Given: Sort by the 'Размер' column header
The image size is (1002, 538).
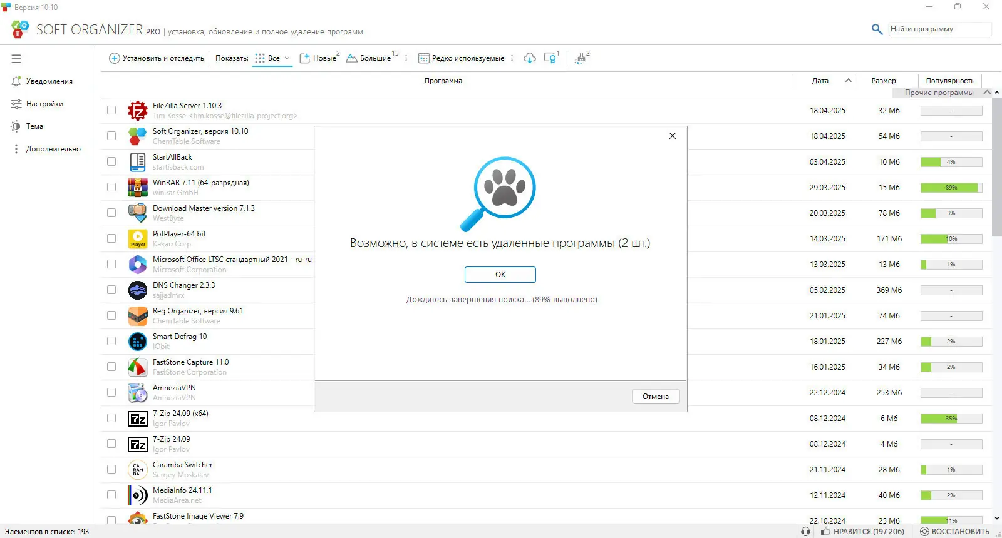Looking at the screenshot, I should click(x=884, y=81).
